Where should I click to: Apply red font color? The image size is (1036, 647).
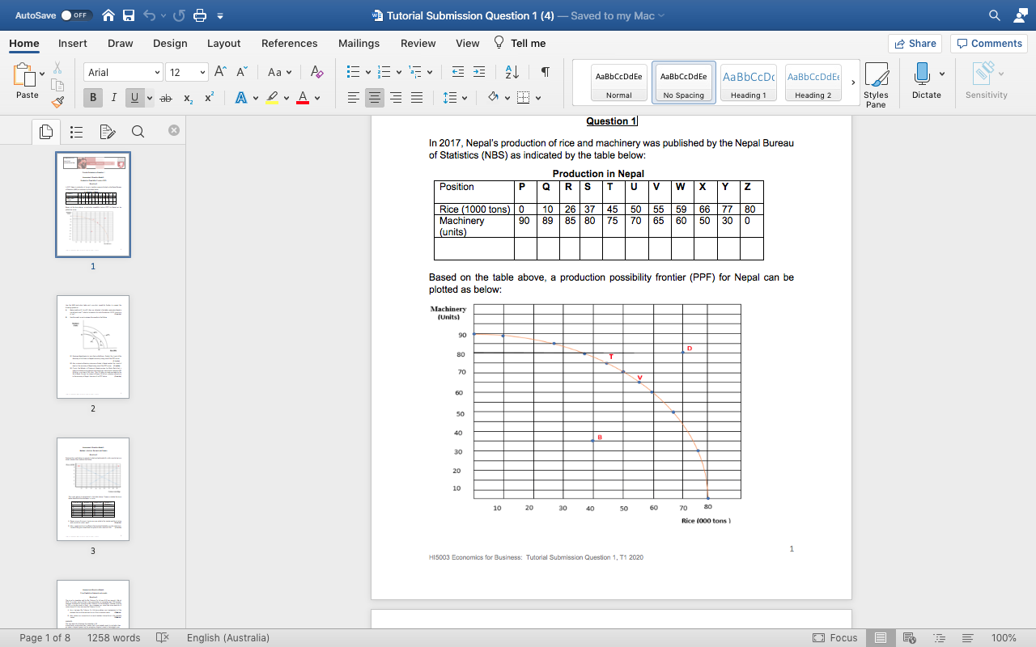[302, 98]
